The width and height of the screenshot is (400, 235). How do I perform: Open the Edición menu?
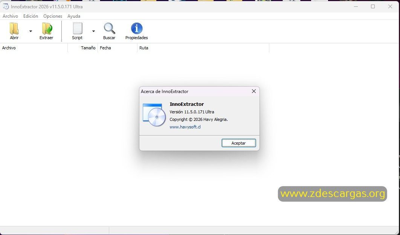pos(31,16)
